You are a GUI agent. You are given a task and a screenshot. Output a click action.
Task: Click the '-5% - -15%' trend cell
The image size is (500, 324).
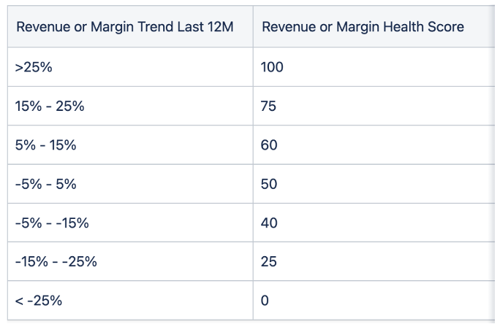pyautogui.click(x=130, y=223)
